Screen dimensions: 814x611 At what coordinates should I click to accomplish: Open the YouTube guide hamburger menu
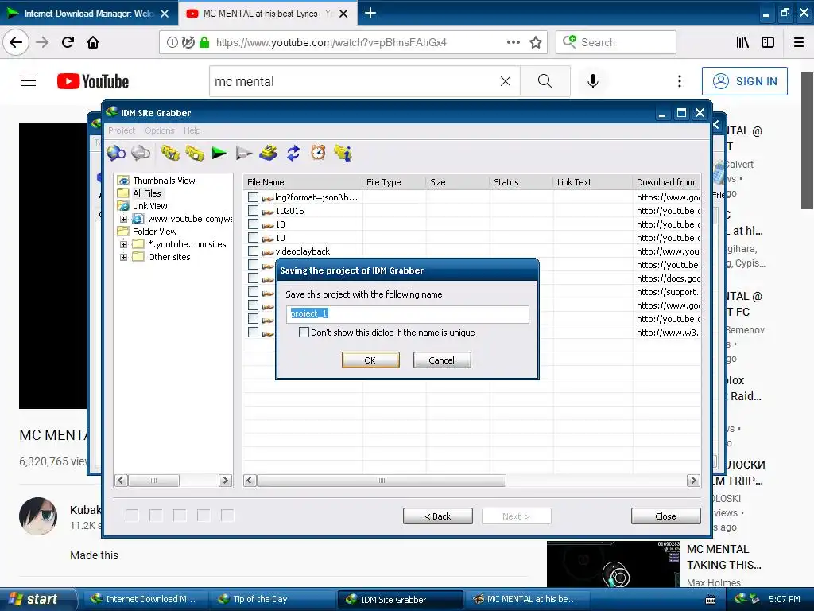(x=29, y=81)
